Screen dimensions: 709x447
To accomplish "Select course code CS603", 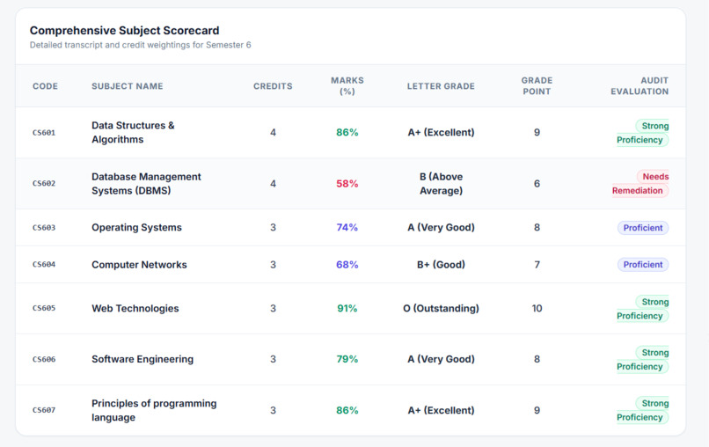I will [44, 228].
